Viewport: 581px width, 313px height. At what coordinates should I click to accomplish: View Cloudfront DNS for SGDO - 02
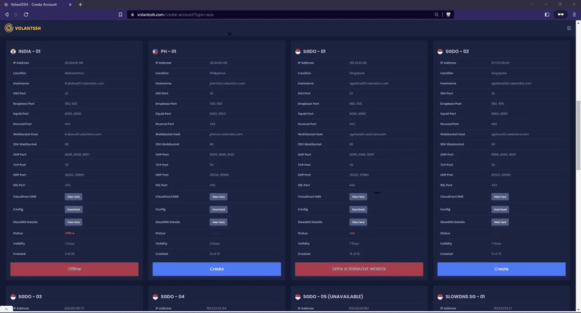pyautogui.click(x=500, y=197)
